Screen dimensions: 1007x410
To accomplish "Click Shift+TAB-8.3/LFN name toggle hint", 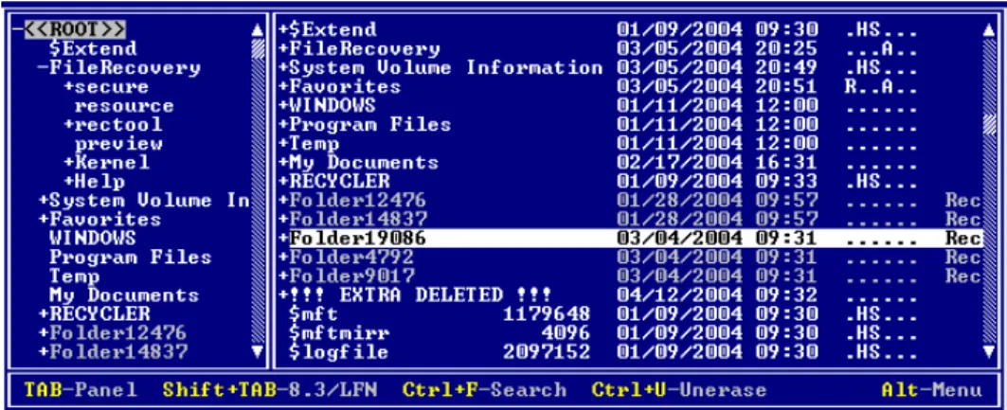I will tap(269, 389).
